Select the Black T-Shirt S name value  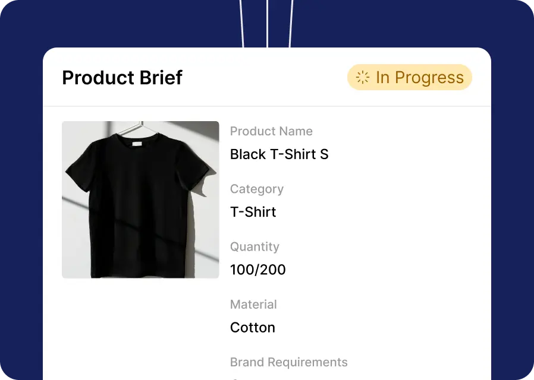pyautogui.click(x=279, y=154)
